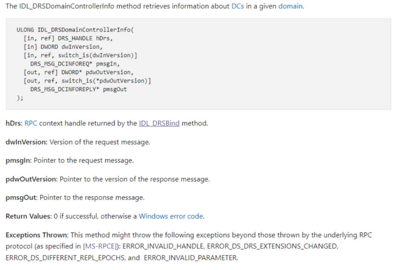Click the bold pmsgOut parameter label
The width and height of the screenshot is (414, 270).
(22, 197)
